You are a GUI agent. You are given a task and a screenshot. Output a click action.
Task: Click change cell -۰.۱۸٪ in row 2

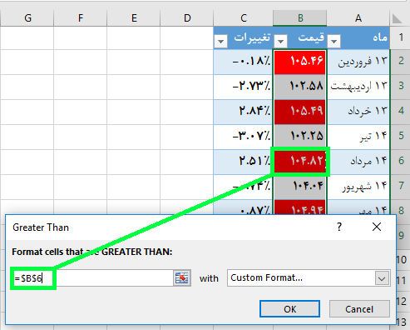[x=243, y=62]
